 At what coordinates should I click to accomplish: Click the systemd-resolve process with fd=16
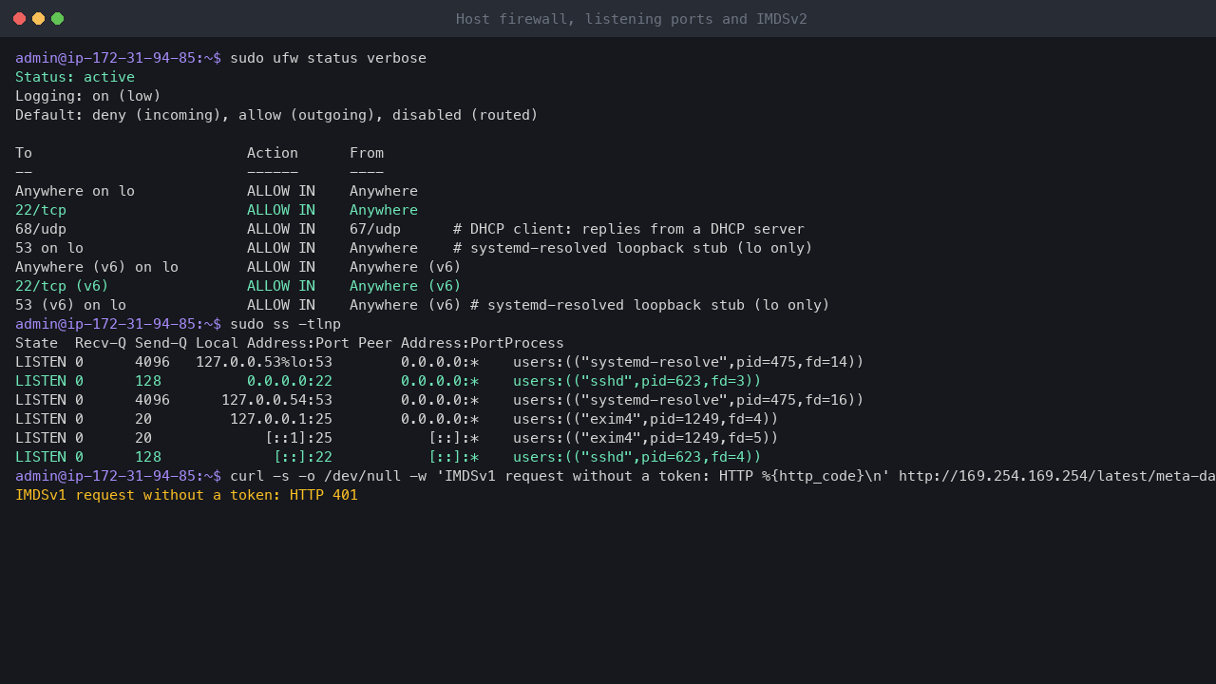pos(689,400)
